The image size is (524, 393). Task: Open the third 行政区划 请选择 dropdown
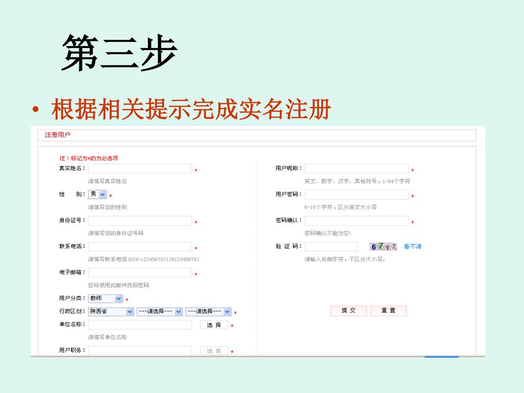pyautogui.click(x=208, y=312)
